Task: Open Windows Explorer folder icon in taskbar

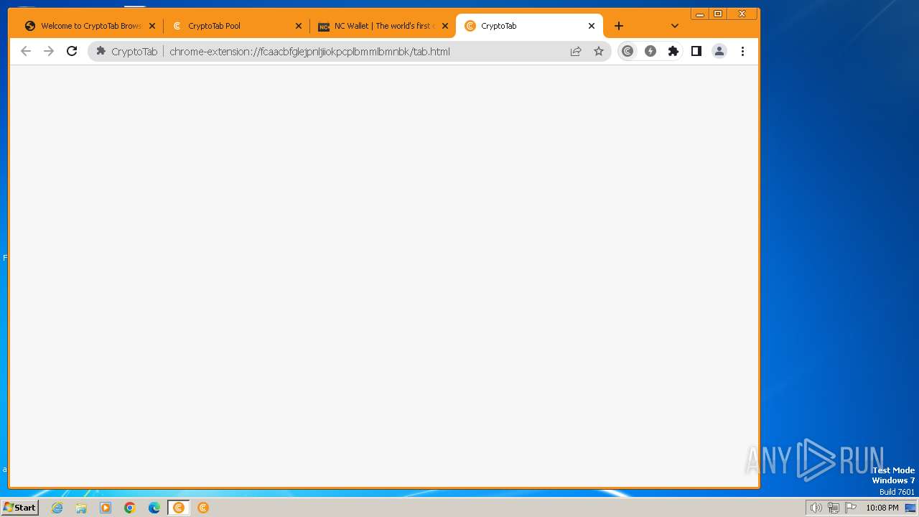Action: pyautogui.click(x=81, y=508)
